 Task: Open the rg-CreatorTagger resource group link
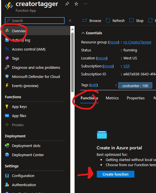click(x=137, y=42)
